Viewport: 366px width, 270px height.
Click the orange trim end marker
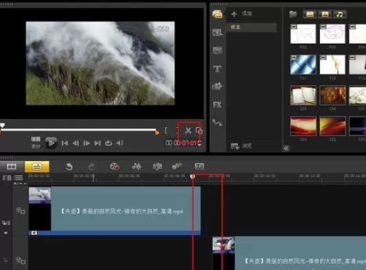pyautogui.click(x=157, y=133)
